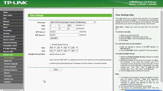Open End day dropdown (Sun)
This screenshot has height=91, width=163.
[x=67, y=51]
